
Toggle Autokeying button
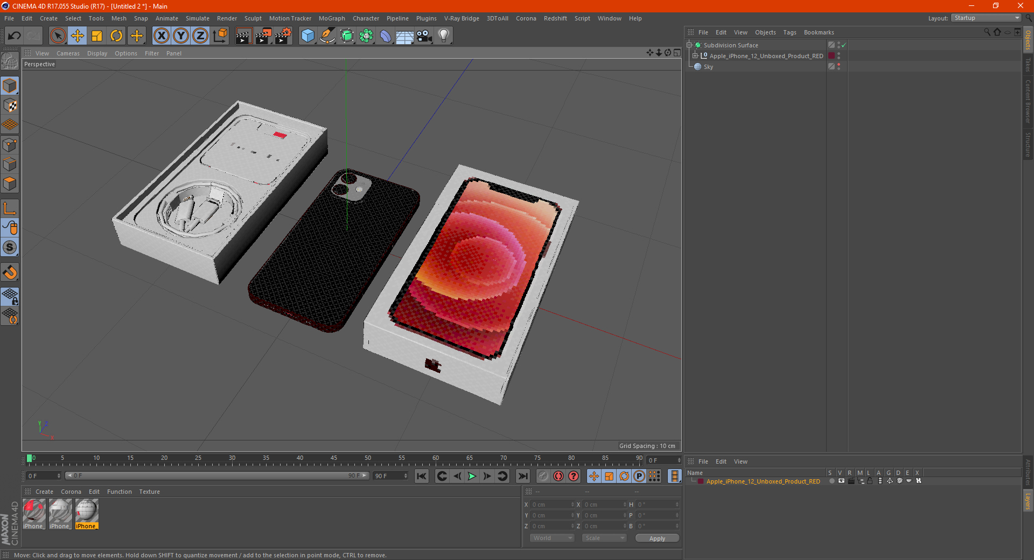pyautogui.click(x=558, y=476)
